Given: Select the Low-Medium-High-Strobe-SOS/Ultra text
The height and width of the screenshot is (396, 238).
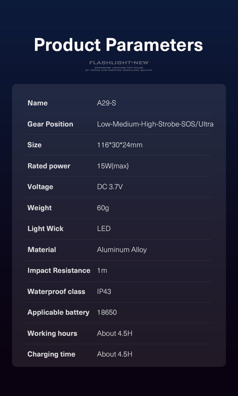Looking at the screenshot, I should coord(155,124).
